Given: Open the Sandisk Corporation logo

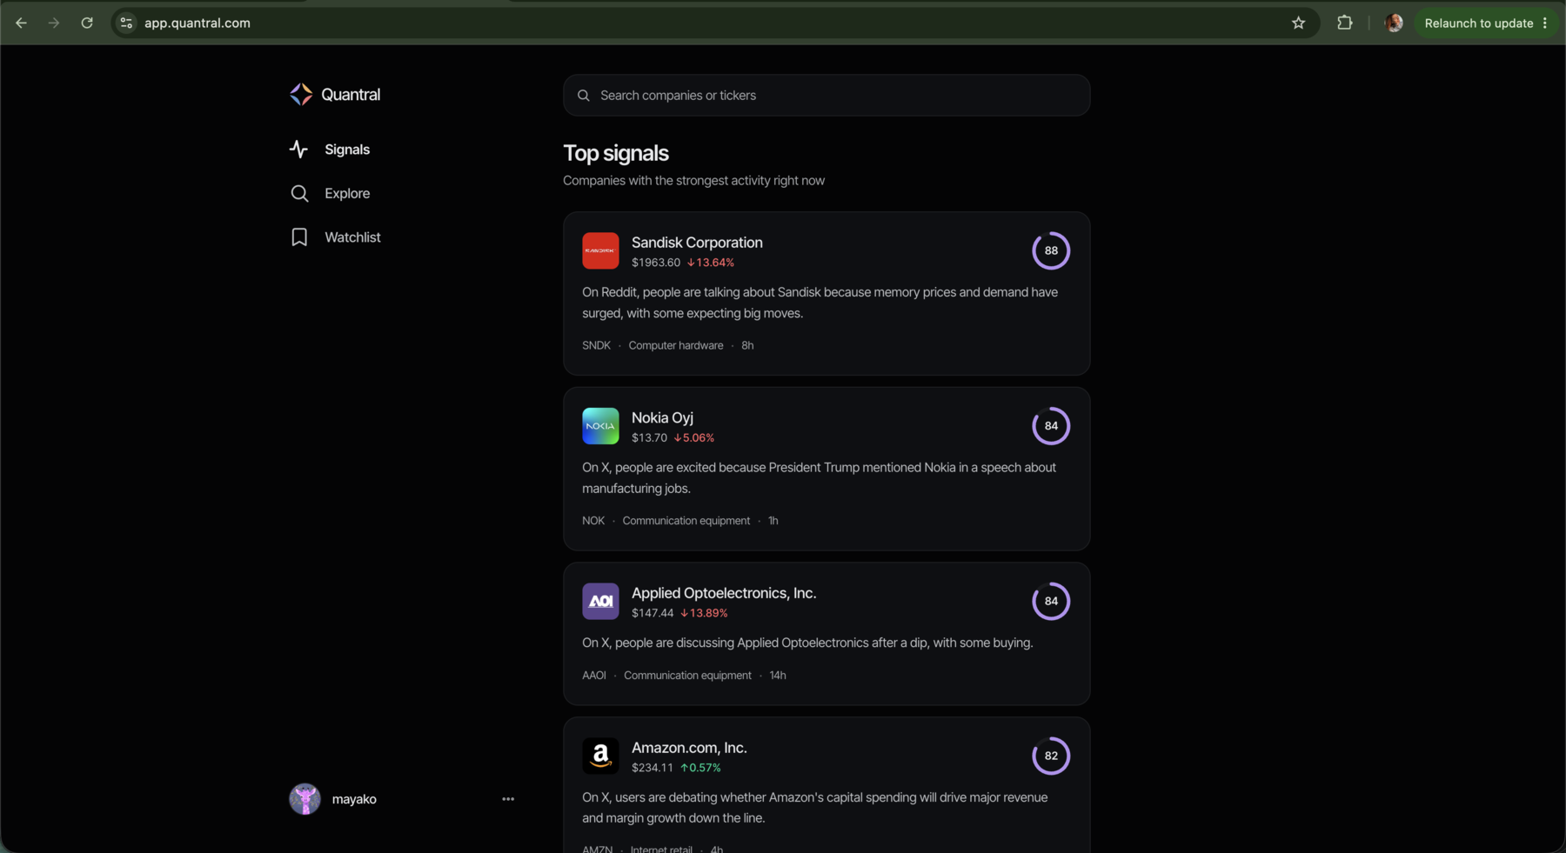Looking at the screenshot, I should coord(600,250).
